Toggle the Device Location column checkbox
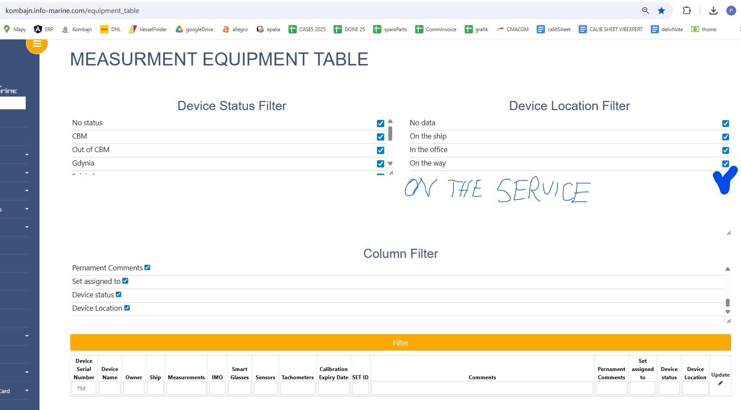 (127, 308)
